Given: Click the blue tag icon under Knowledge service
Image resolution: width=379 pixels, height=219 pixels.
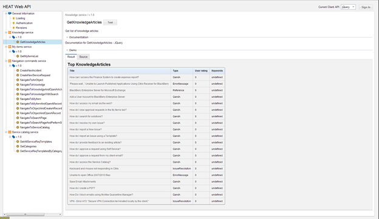Looking at the screenshot, I should tap(13, 37).
